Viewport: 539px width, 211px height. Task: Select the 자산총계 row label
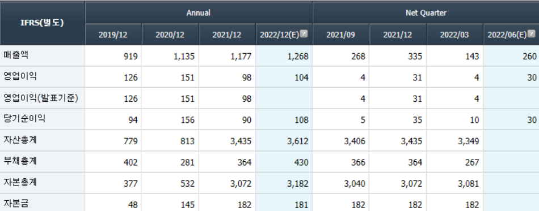(20, 140)
